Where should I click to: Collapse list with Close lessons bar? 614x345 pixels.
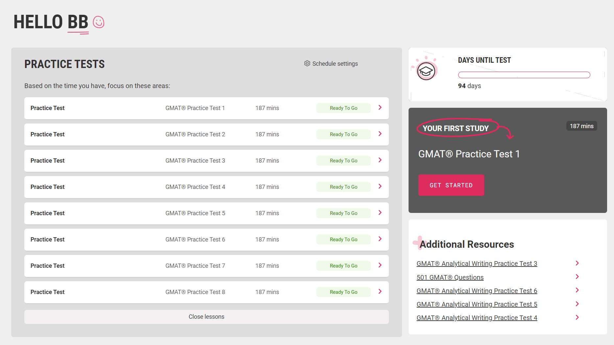[x=206, y=317]
